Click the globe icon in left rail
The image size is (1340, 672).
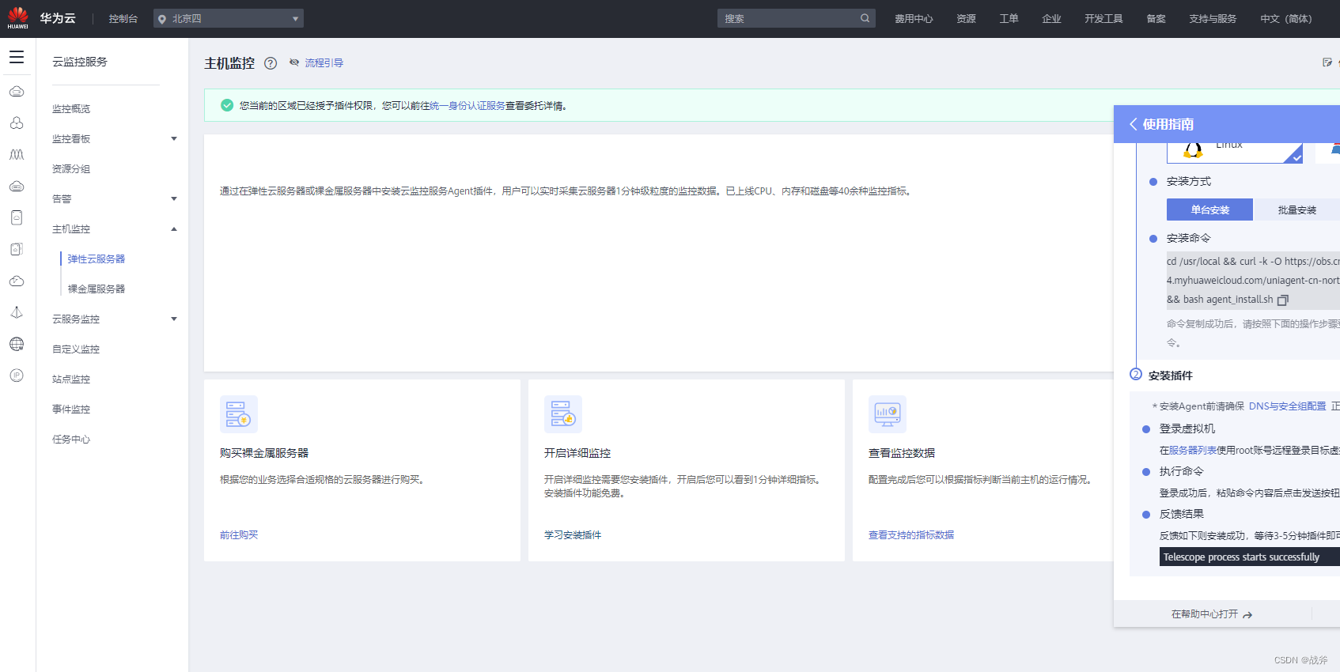(17, 344)
